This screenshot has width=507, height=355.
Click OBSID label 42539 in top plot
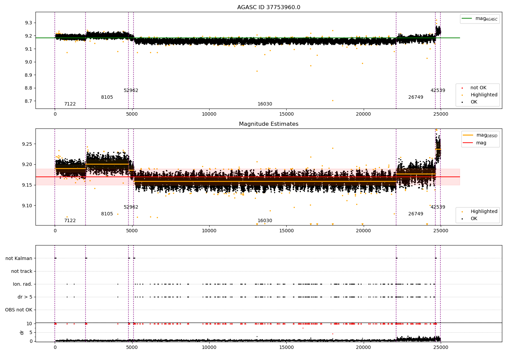tap(438, 91)
